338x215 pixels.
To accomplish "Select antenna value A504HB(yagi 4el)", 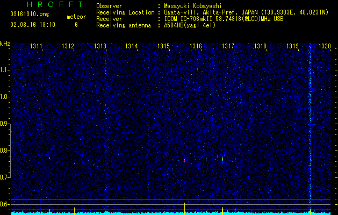I will pyautogui.click(x=190, y=25).
